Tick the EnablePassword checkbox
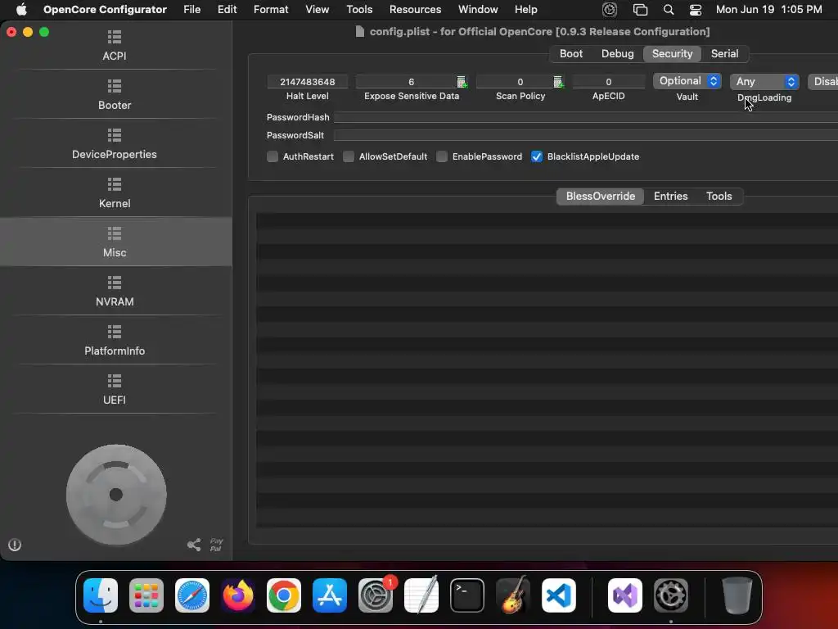 point(442,156)
